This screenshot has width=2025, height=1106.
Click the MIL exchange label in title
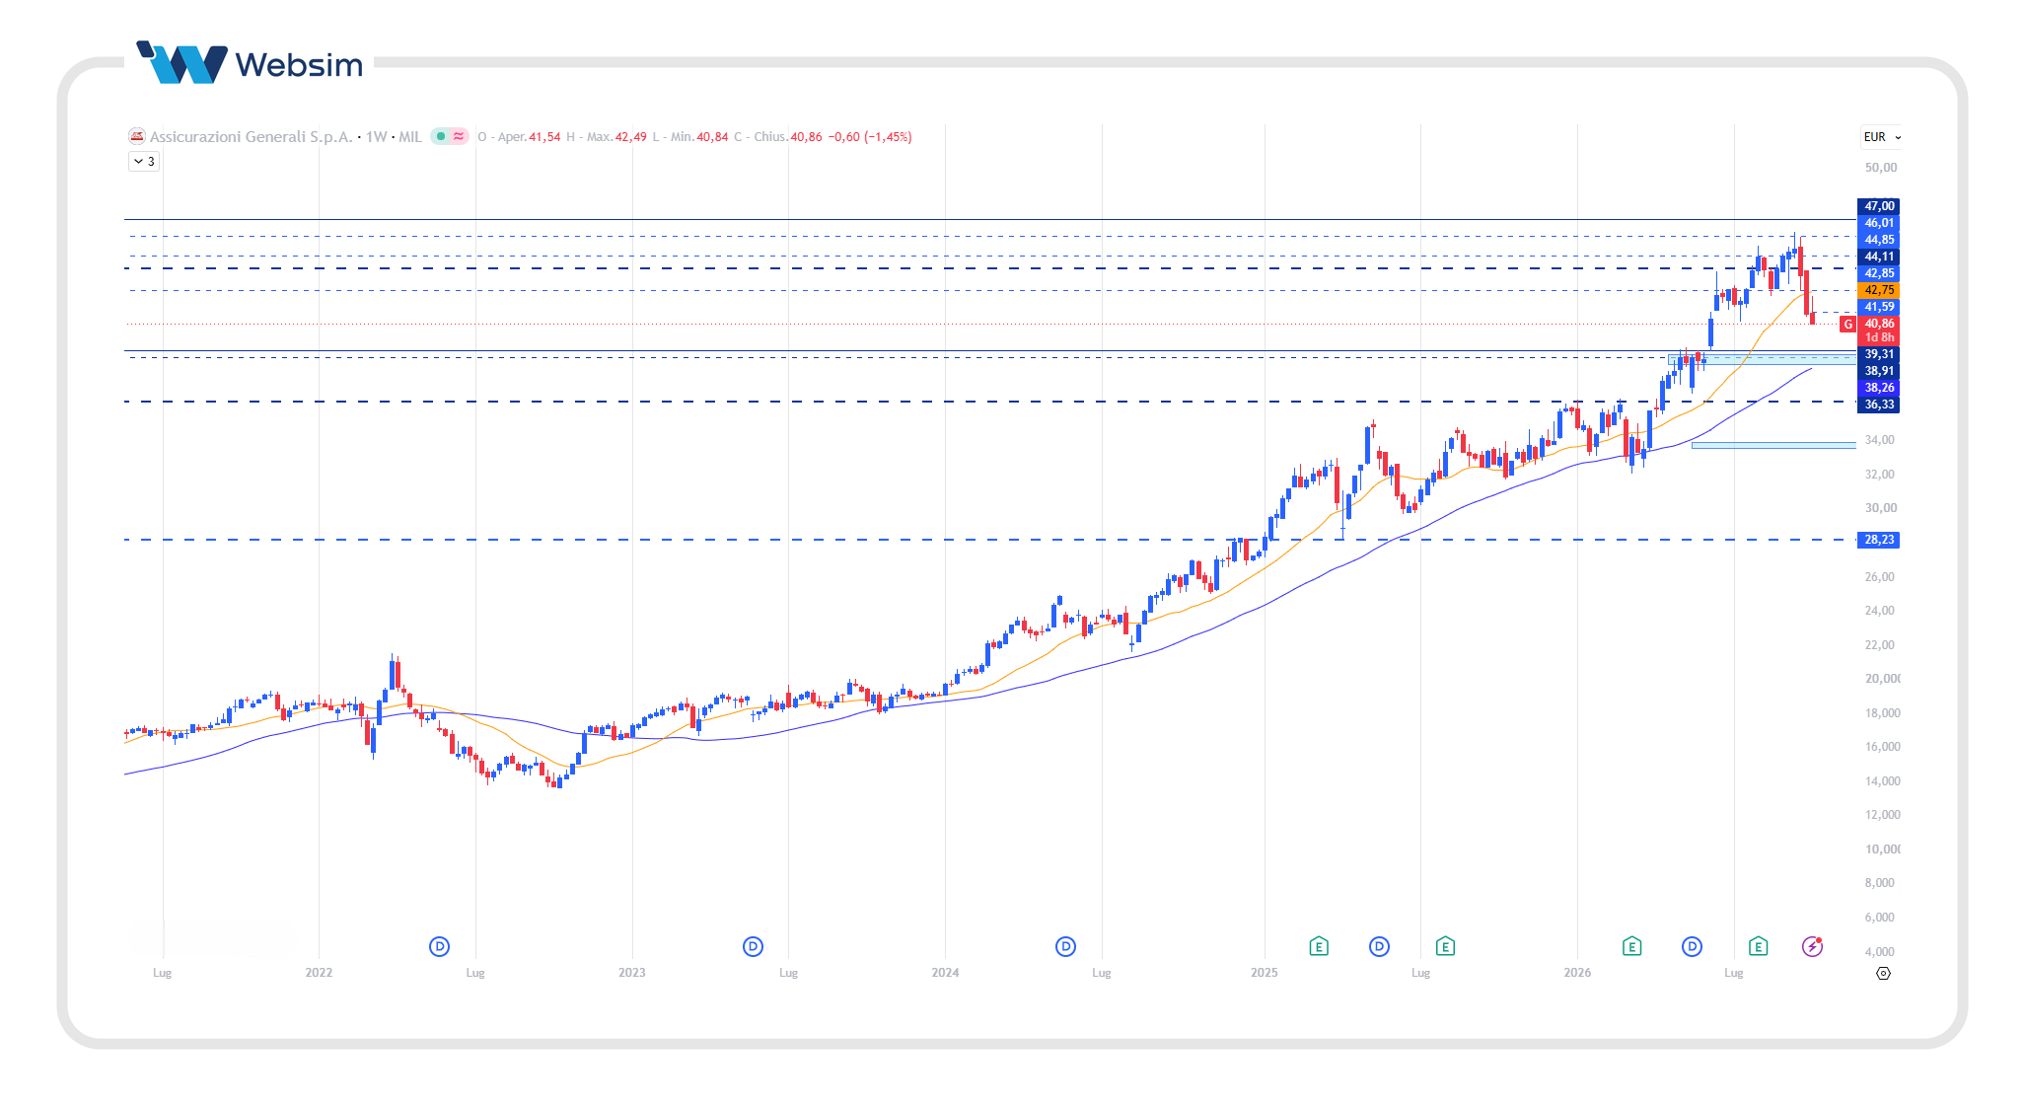410,137
